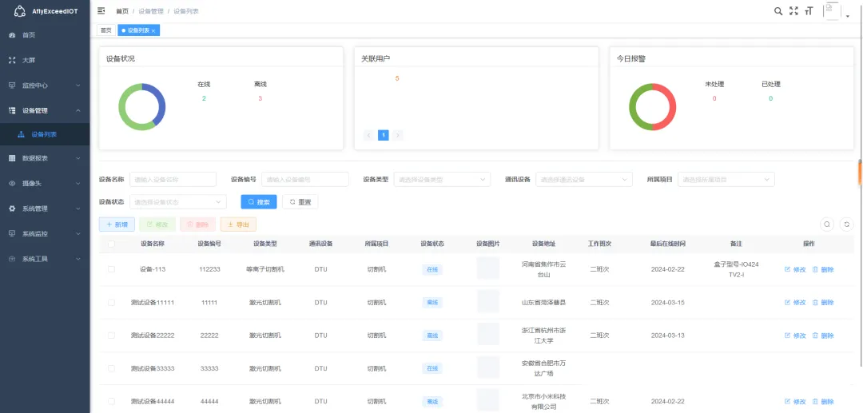Viewport: 863px width, 413px height.
Task: Click the AflyExceedIOT logo icon
Action: tap(19, 11)
